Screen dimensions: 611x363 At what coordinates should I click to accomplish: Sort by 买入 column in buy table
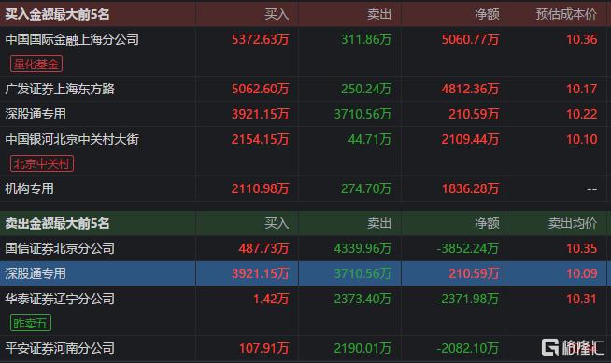pos(277,14)
